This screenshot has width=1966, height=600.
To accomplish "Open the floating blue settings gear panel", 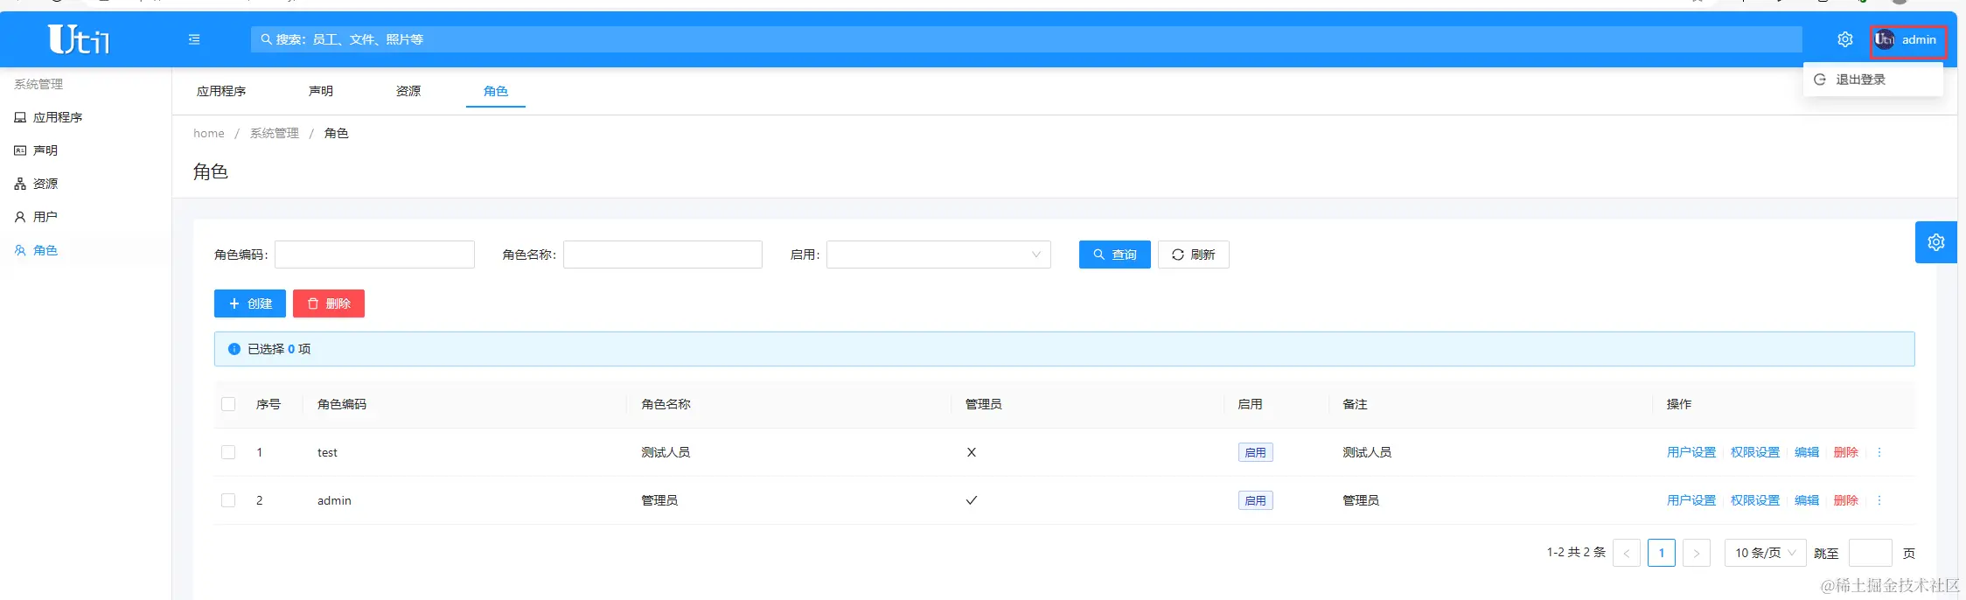I will pos(1936,242).
